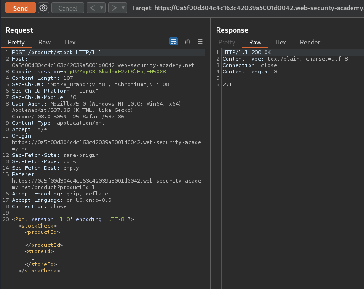Click the Content-Type: application/xml header

[x=58, y=123]
